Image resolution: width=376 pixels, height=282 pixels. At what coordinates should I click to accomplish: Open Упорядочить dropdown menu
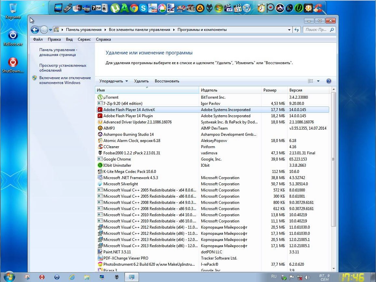point(114,81)
